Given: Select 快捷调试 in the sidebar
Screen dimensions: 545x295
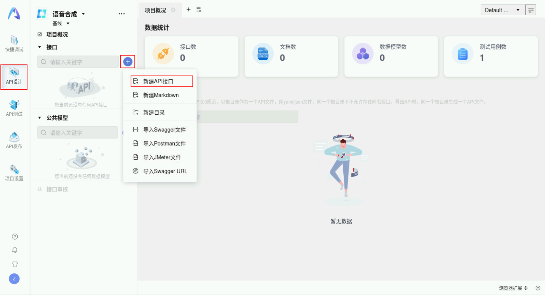Looking at the screenshot, I should point(14,44).
